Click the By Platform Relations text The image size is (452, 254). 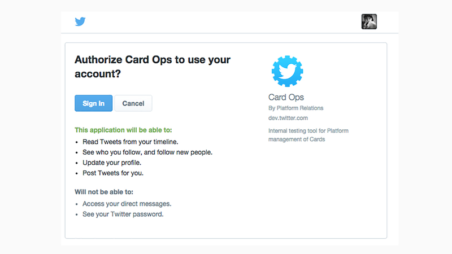coord(295,108)
